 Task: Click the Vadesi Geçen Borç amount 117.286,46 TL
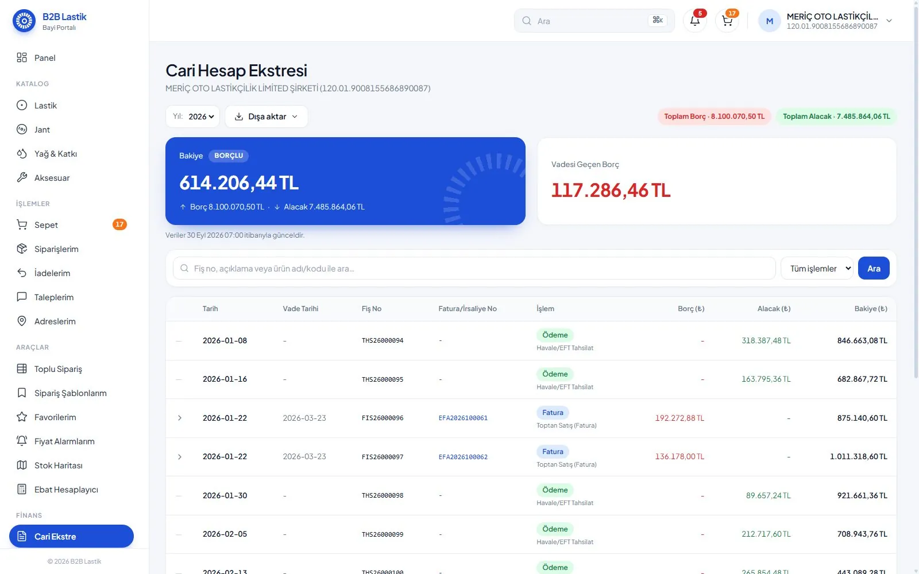[x=611, y=190]
